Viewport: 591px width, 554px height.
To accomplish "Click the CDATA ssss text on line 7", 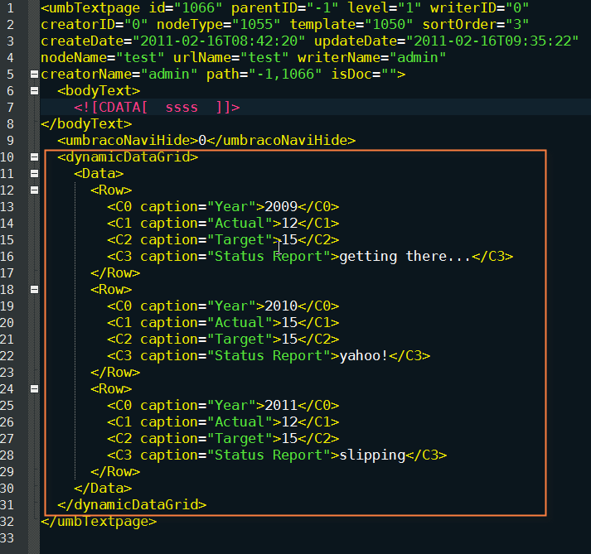I will pyautogui.click(x=157, y=108).
